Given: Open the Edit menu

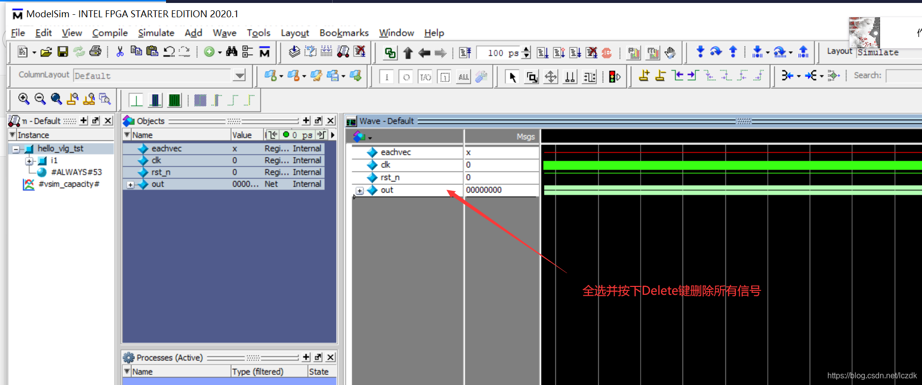Looking at the screenshot, I should tap(43, 33).
